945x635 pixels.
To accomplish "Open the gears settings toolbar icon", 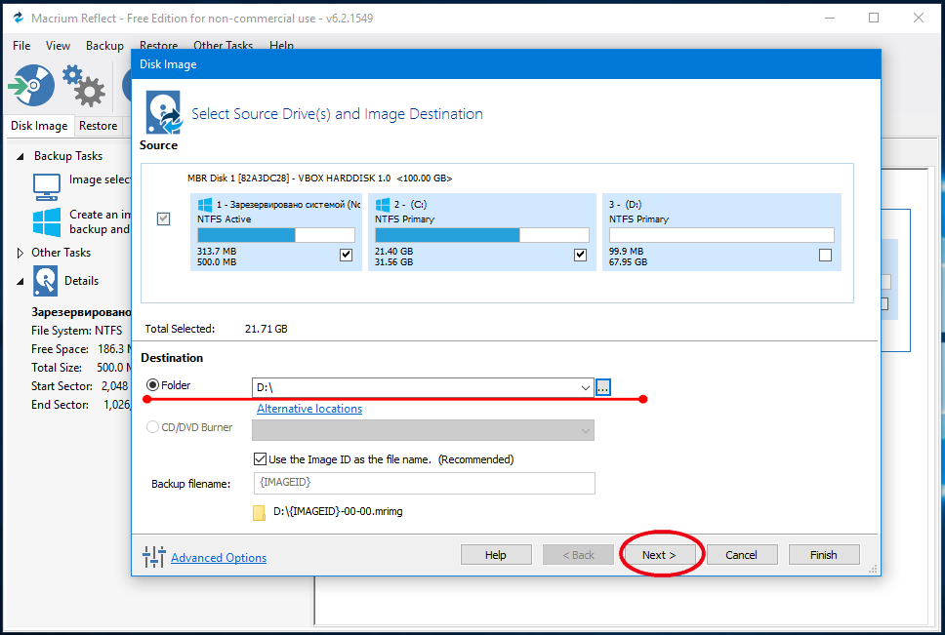I will tap(84, 86).
